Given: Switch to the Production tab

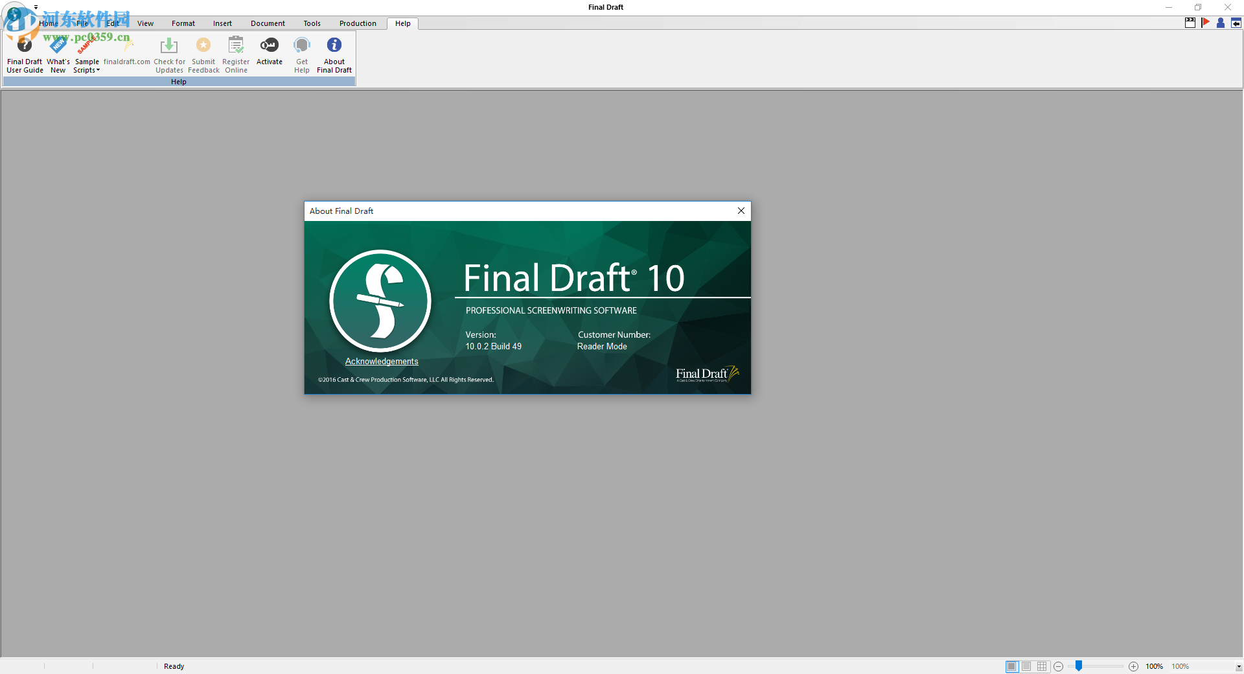Looking at the screenshot, I should tap(358, 23).
